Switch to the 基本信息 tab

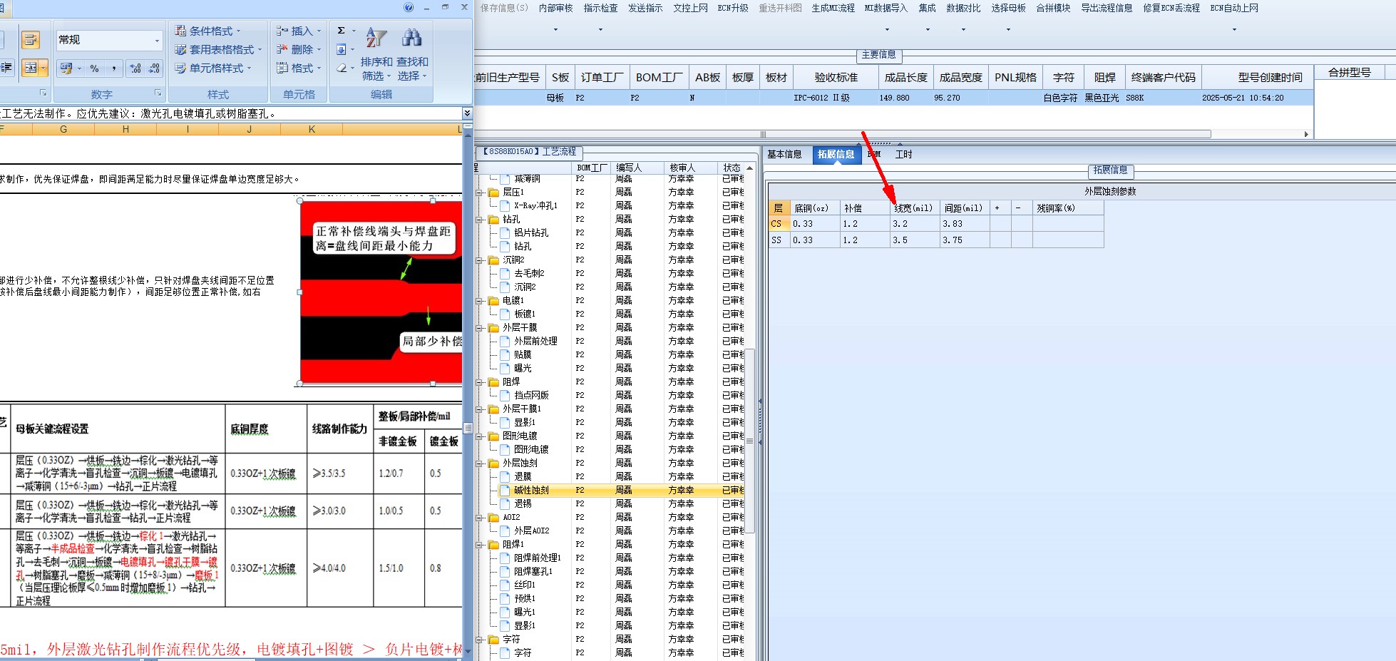coord(784,154)
